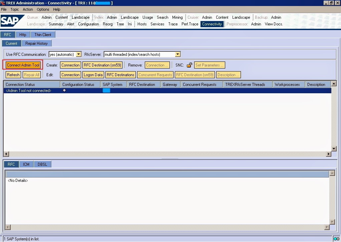
Task: Click Set Parameters button
Action: coord(210,65)
